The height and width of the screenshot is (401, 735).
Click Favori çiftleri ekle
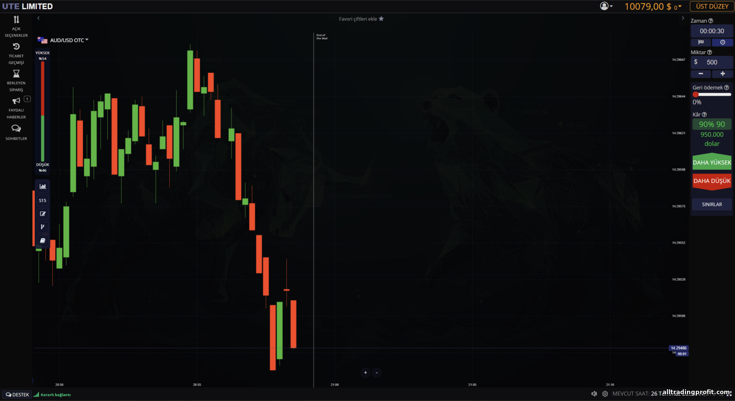361,19
